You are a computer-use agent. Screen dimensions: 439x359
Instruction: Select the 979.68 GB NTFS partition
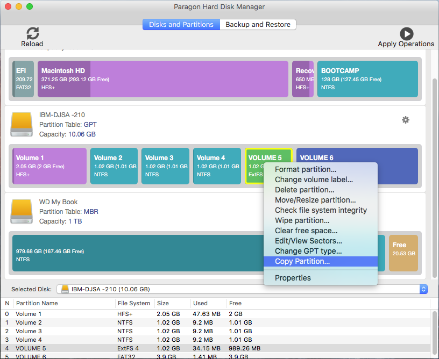tap(138, 253)
